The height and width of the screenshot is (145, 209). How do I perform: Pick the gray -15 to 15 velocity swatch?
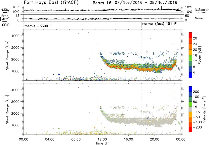click(190, 109)
